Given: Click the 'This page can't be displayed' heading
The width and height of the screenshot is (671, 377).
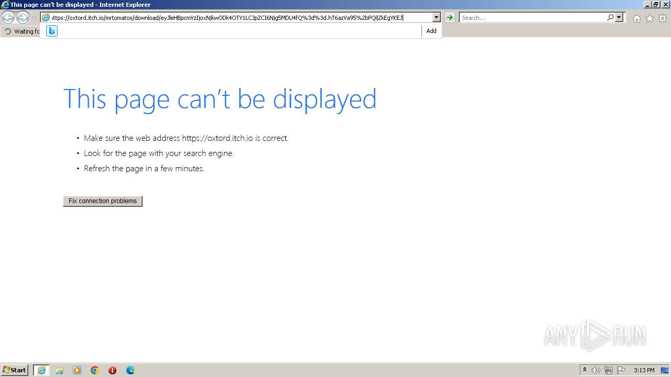Looking at the screenshot, I should (220, 98).
